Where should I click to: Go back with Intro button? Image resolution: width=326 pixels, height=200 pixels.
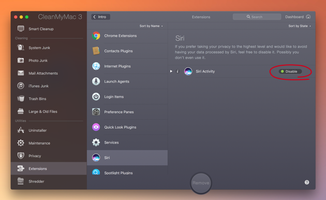[100, 17]
